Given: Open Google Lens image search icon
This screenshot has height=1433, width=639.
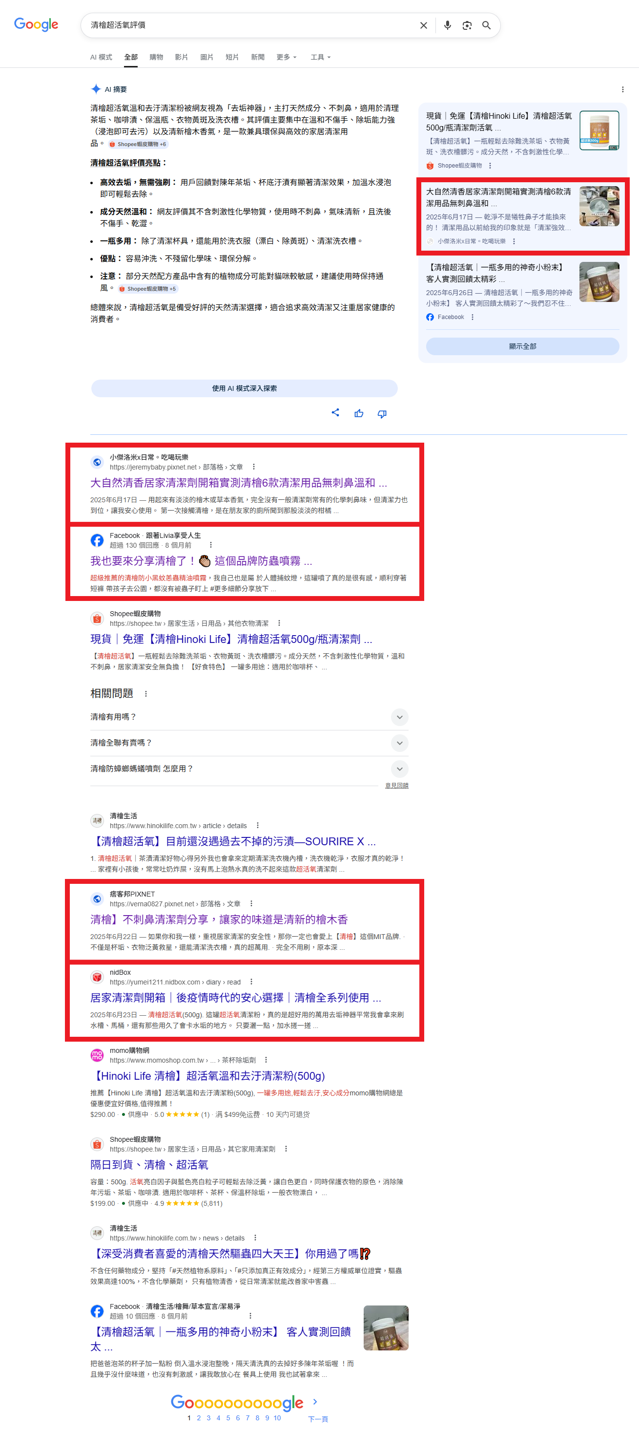Looking at the screenshot, I should [x=467, y=25].
